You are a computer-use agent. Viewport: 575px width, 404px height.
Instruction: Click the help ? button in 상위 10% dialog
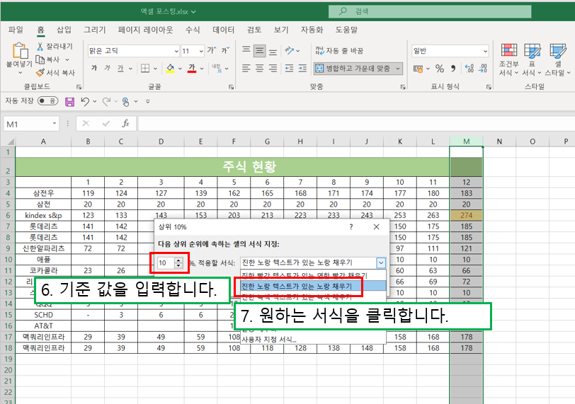click(351, 227)
